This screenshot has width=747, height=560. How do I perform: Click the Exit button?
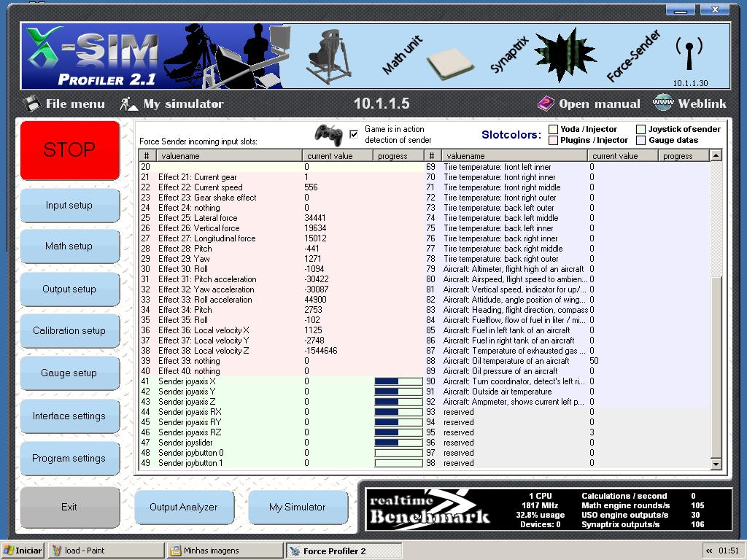click(69, 507)
